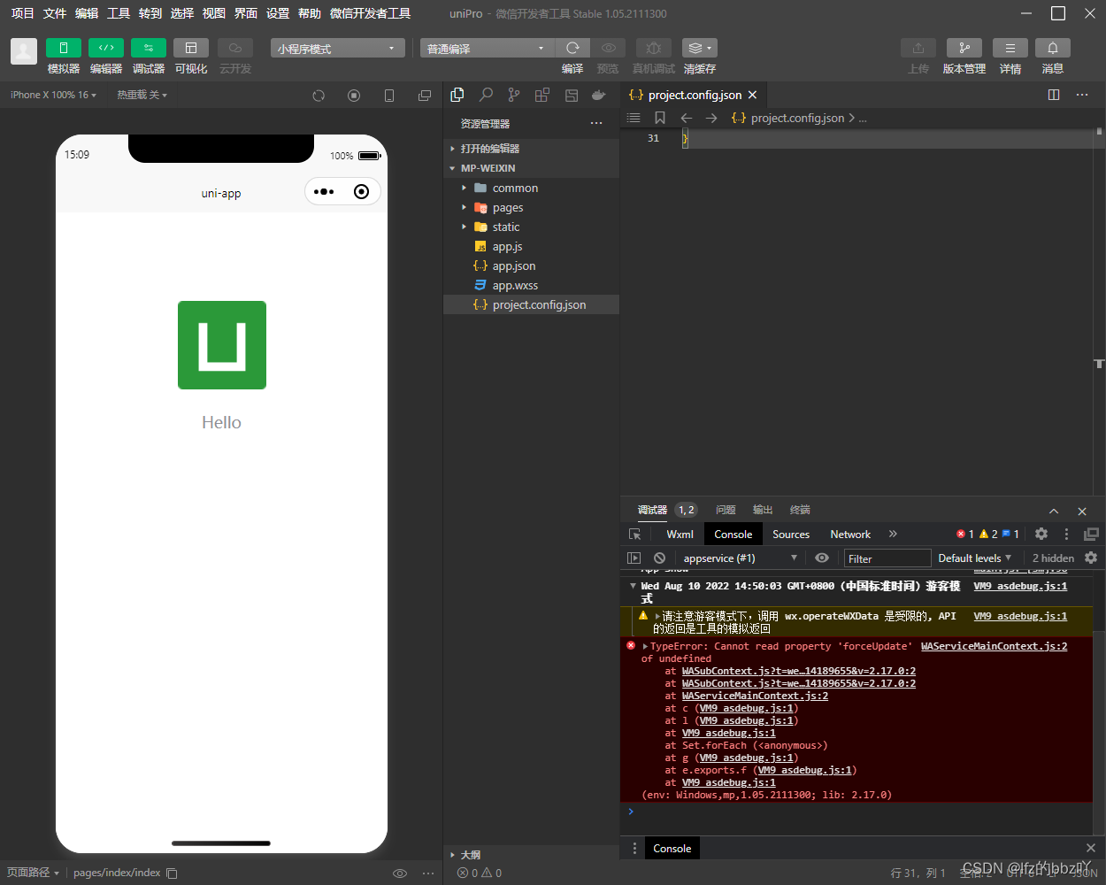Image resolution: width=1106 pixels, height=885 pixels.
Task: Open the docker whale icon in sidebar
Action: tap(599, 95)
